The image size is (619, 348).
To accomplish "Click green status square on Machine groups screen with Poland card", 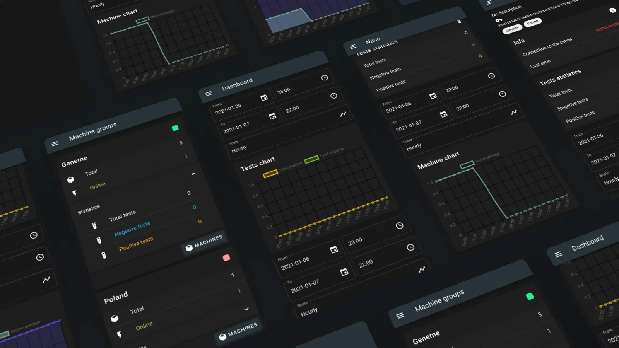I will pyautogui.click(x=175, y=128).
